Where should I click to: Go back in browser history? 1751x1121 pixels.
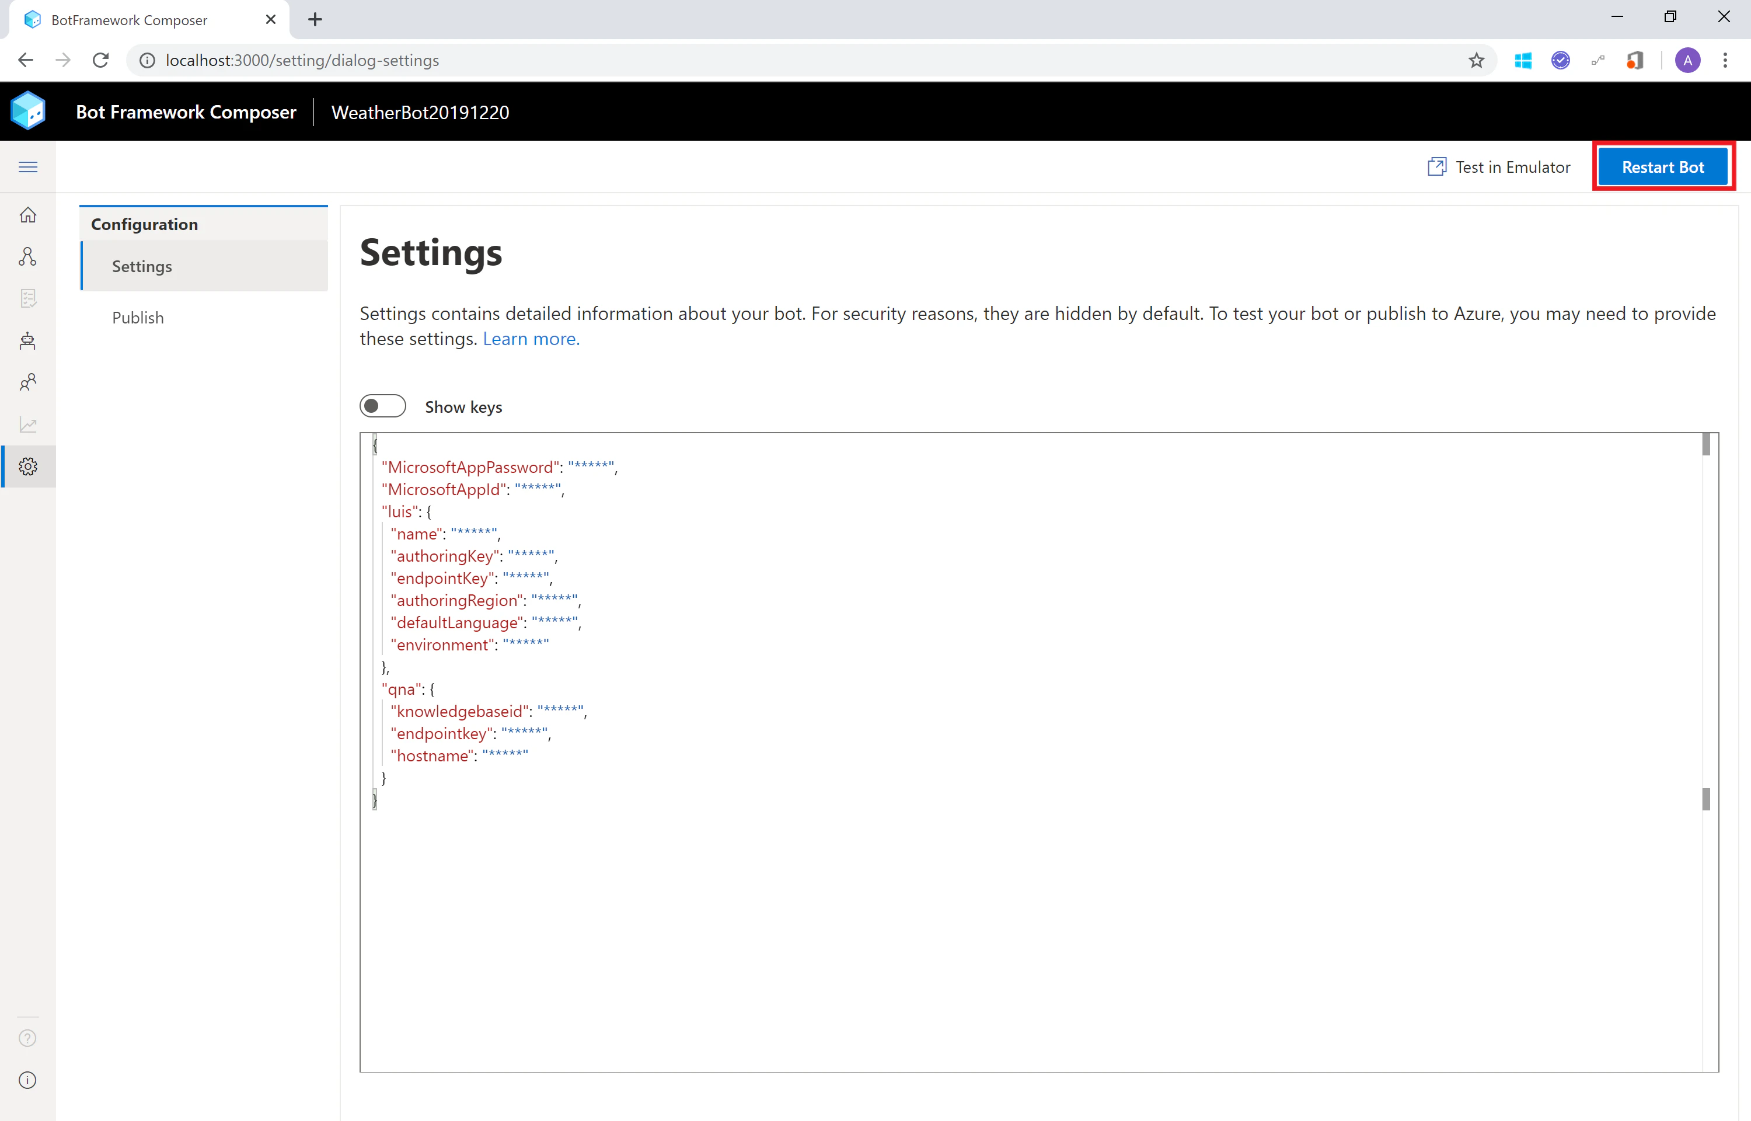coord(26,60)
